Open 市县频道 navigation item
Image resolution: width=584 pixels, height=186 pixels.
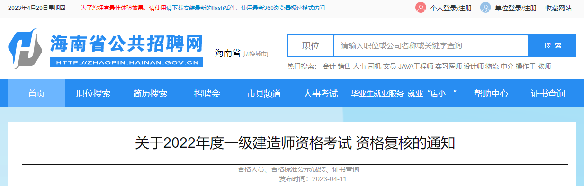tap(264, 93)
